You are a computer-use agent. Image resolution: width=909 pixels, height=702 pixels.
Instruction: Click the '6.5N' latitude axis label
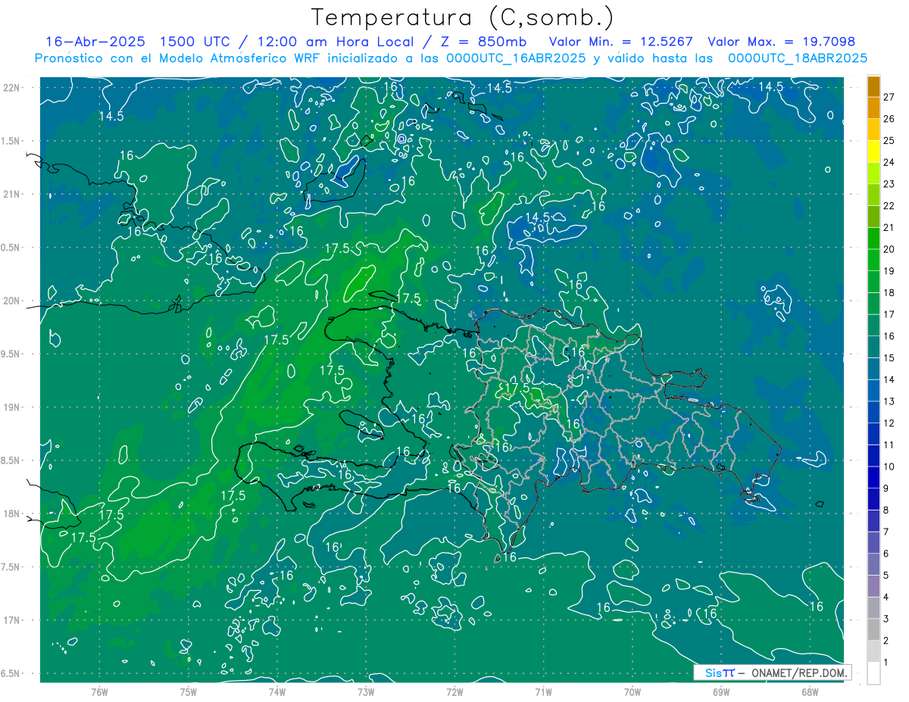pos(11,674)
